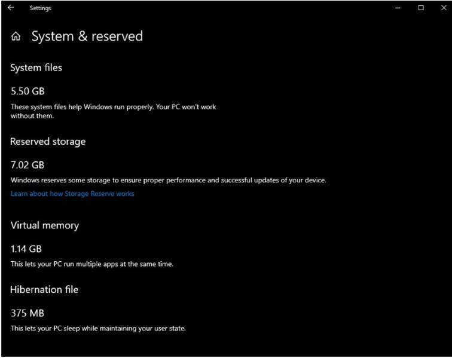
Task: Click the PC sleep user state description
Action: click(x=98, y=329)
